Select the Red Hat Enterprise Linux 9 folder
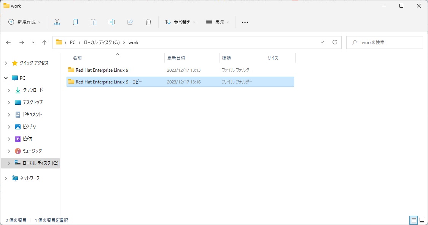The width and height of the screenshot is (428, 225). [180, 70]
